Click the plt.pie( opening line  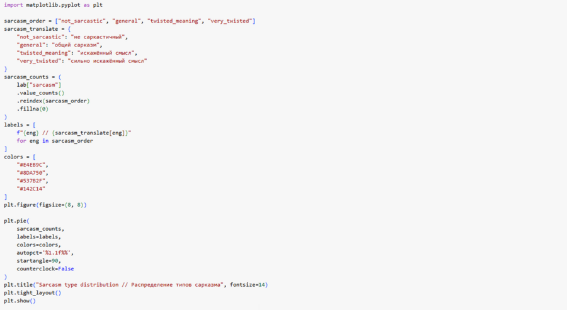coord(16,221)
